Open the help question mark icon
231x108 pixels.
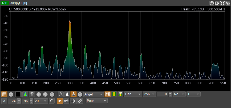pyautogui.click(x=212, y=3)
